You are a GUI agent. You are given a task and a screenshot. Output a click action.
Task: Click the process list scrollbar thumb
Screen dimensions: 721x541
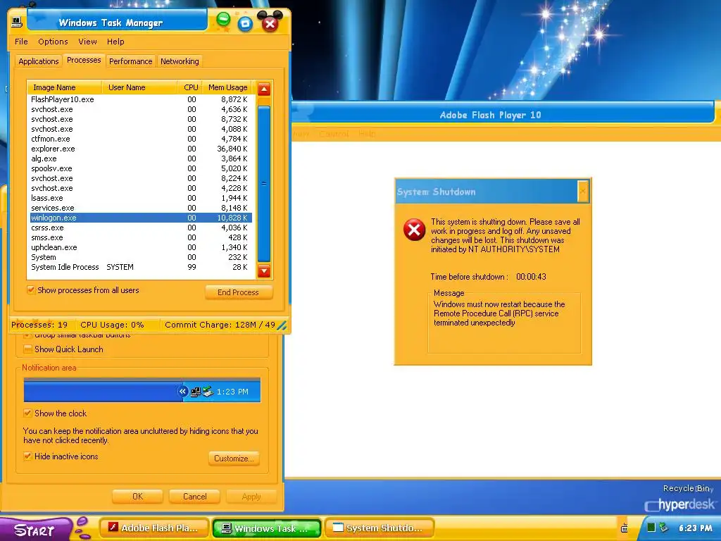(x=264, y=184)
